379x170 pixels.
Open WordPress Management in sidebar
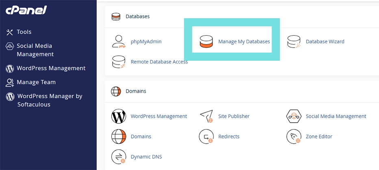click(51, 68)
